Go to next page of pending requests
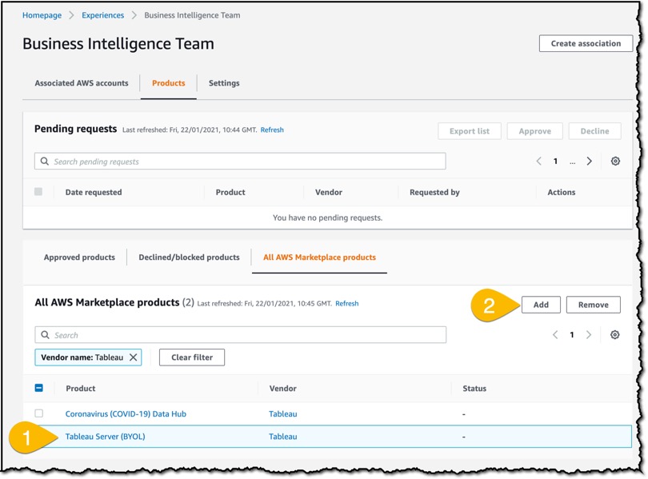Screen dimensions: 648x479 coord(590,161)
